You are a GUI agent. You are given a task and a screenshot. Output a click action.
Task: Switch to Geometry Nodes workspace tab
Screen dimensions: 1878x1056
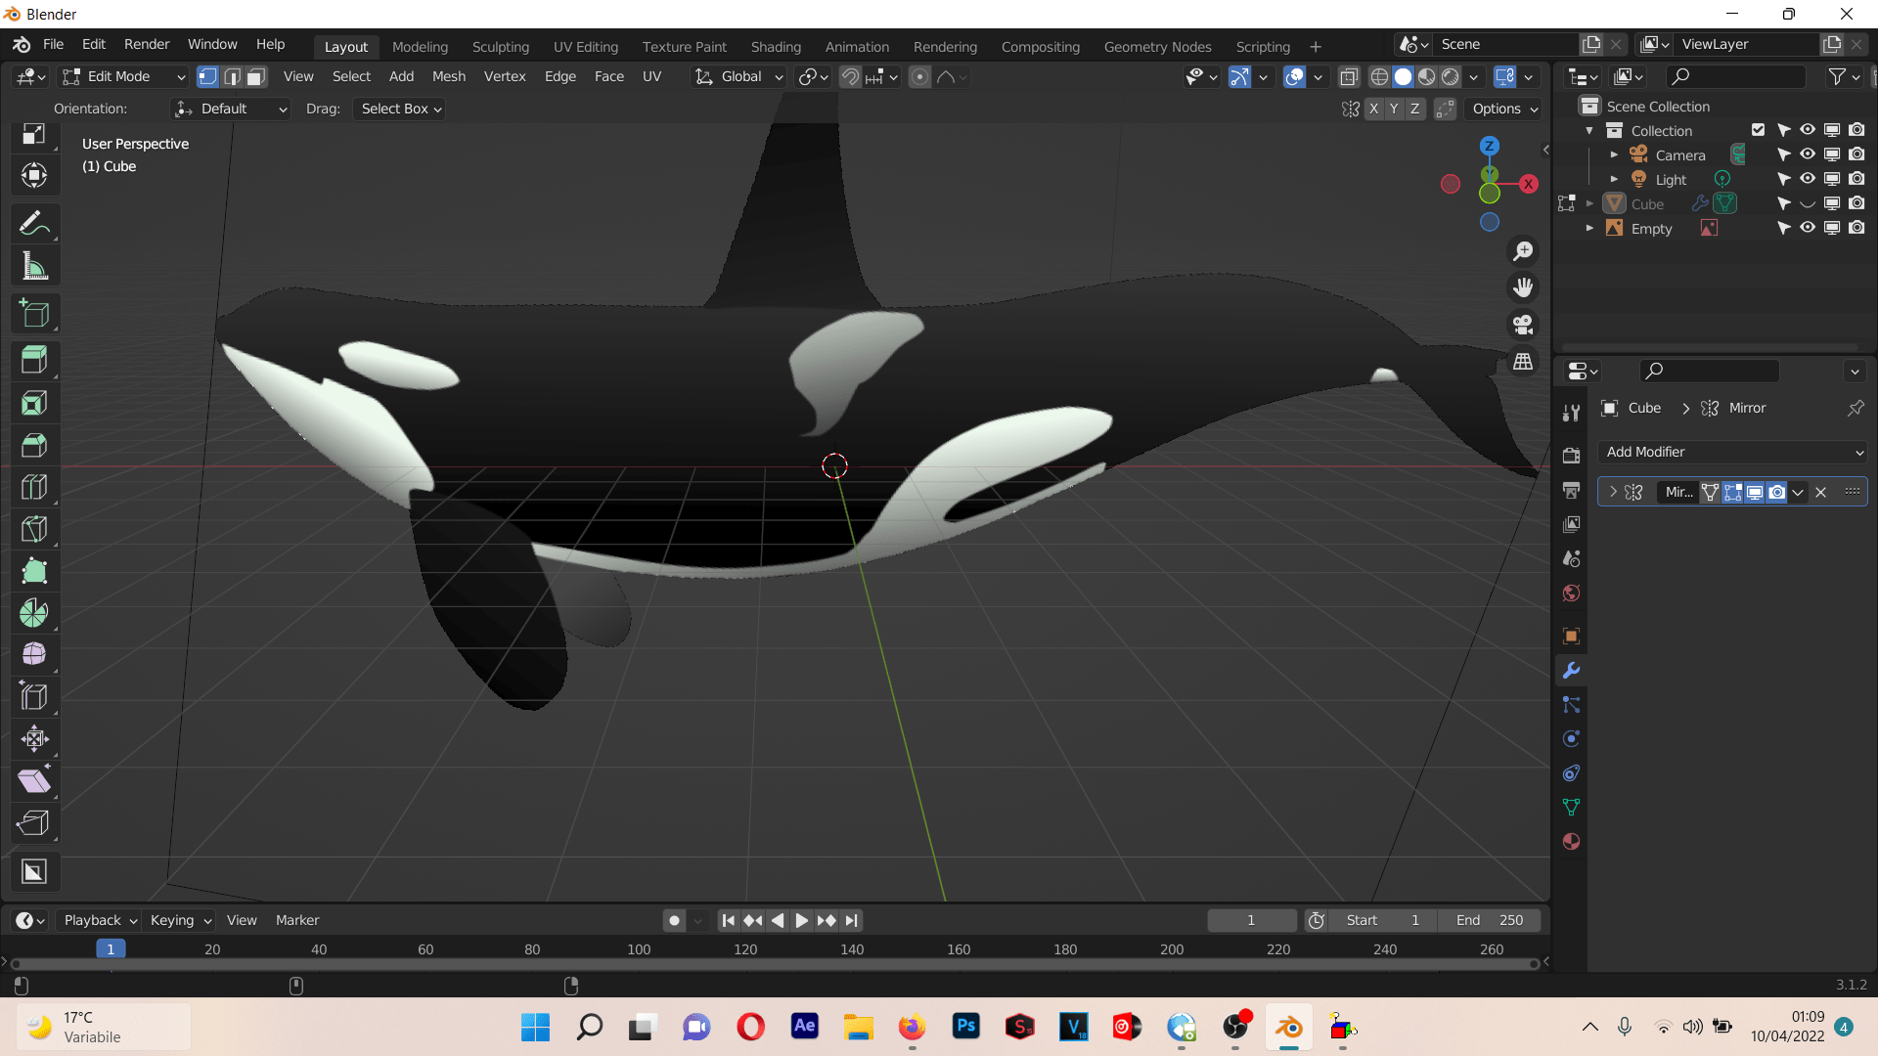(x=1157, y=46)
